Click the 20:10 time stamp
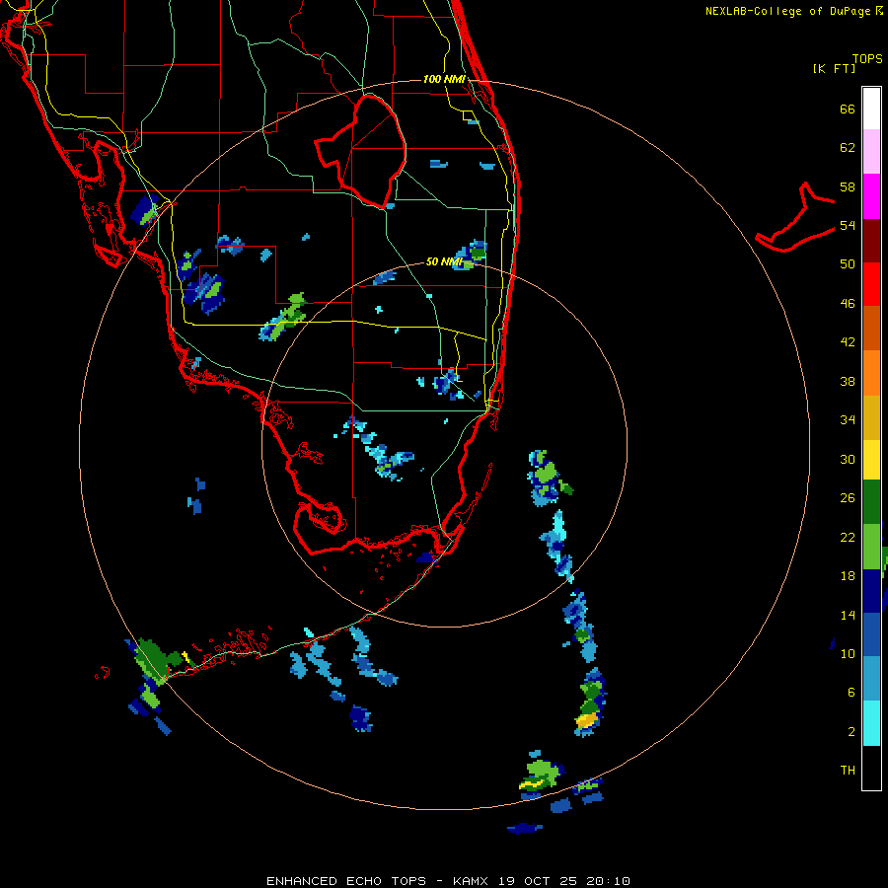This screenshot has height=888, width=888. point(608,881)
